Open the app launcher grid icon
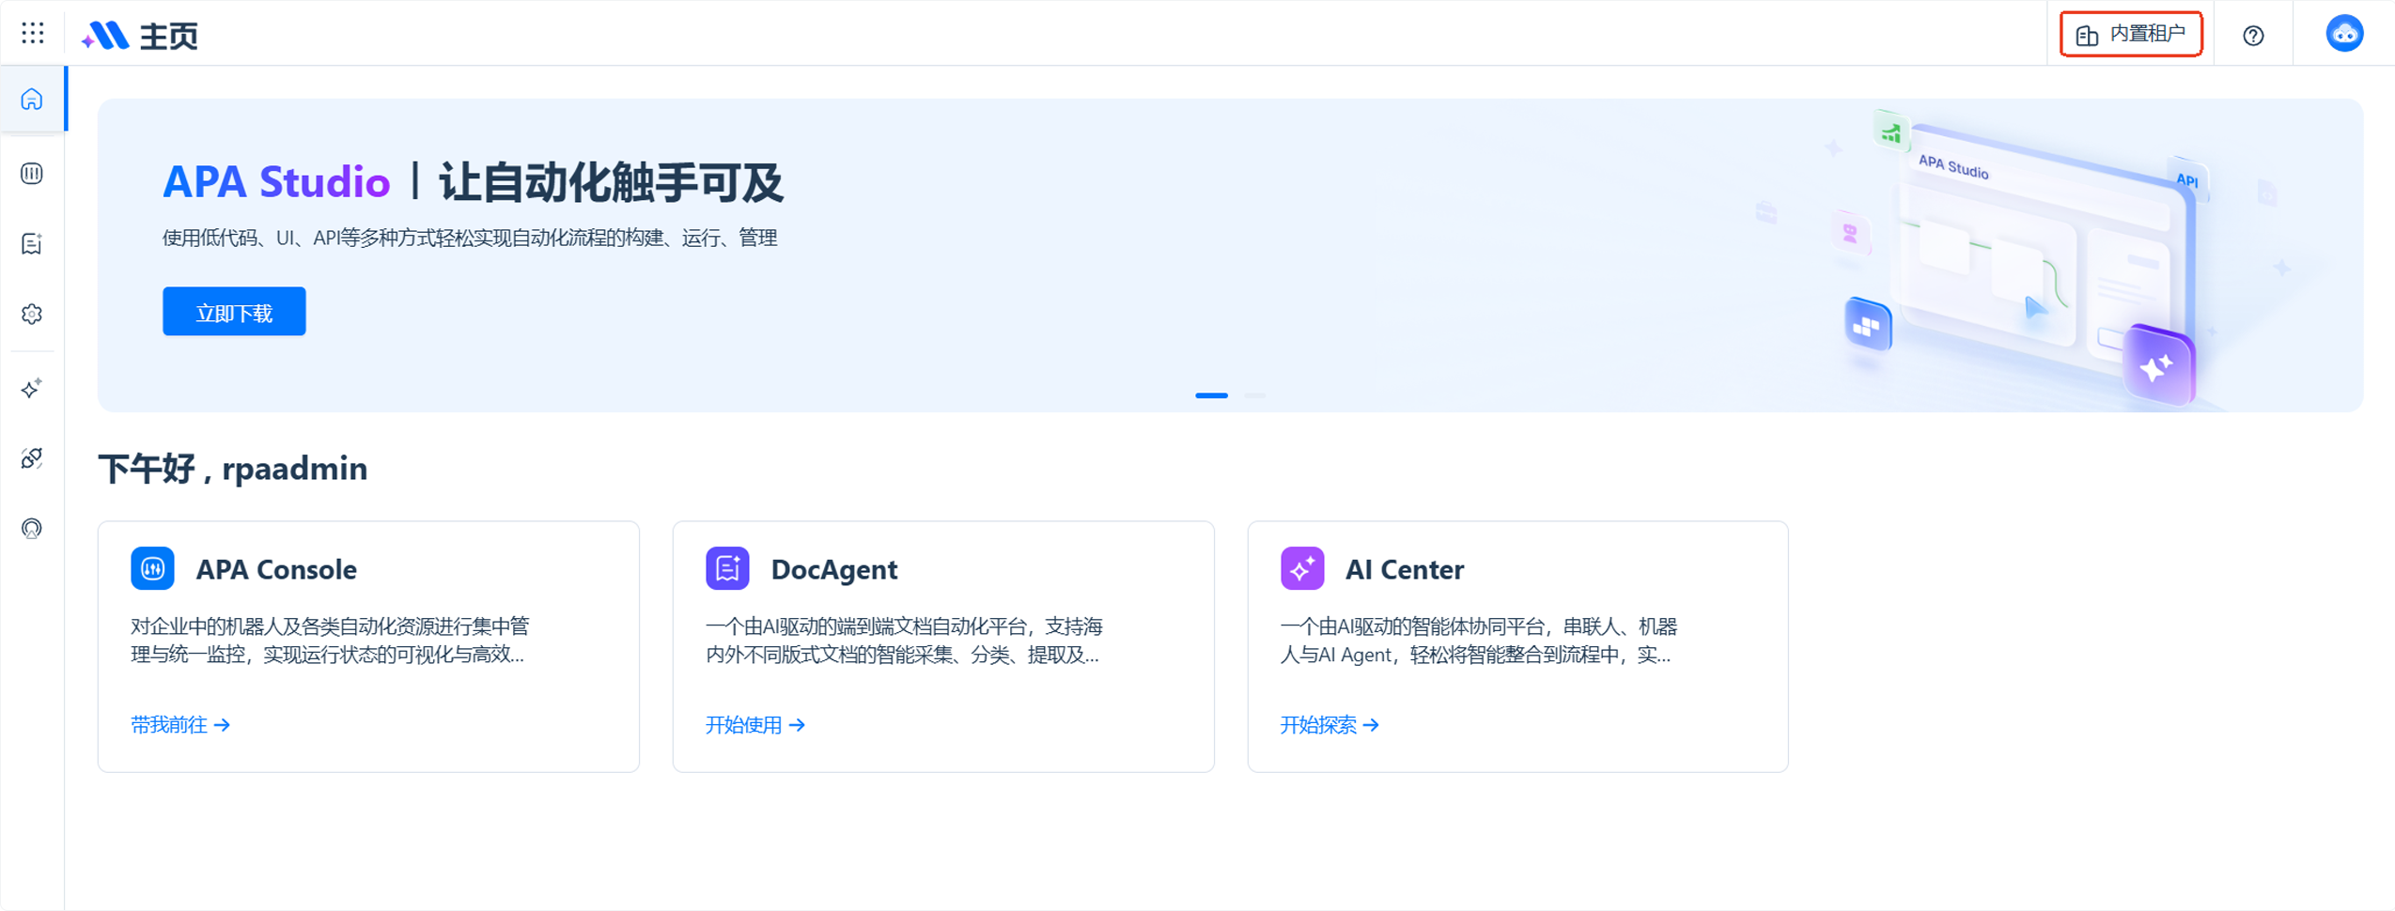The height and width of the screenshot is (911, 2395). click(x=33, y=34)
